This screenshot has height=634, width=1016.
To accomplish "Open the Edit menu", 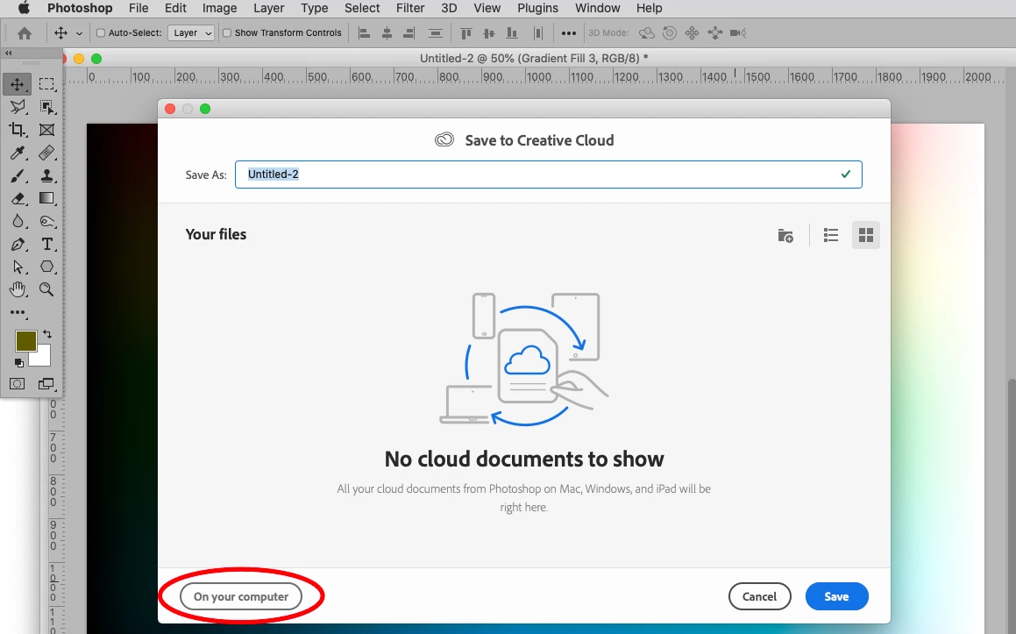I will tap(175, 9).
